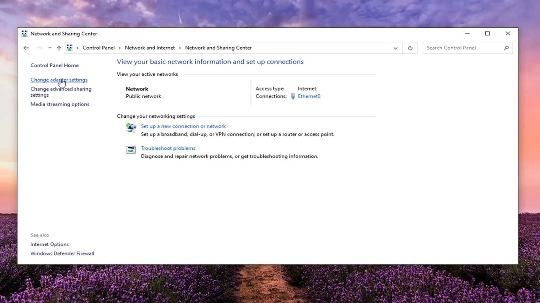Expand the chevron before Control Panel breadcrumb

tap(77, 48)
